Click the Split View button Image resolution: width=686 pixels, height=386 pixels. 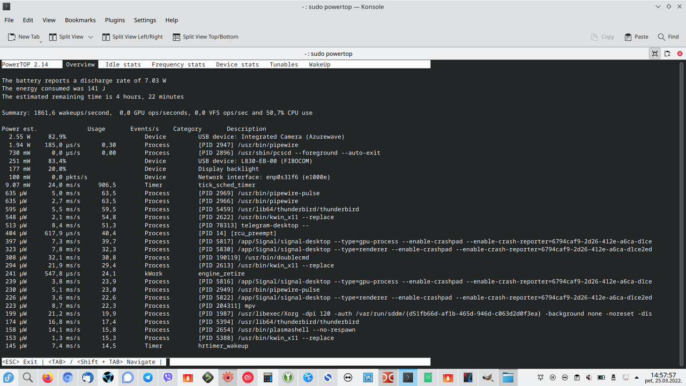(66, 37)
